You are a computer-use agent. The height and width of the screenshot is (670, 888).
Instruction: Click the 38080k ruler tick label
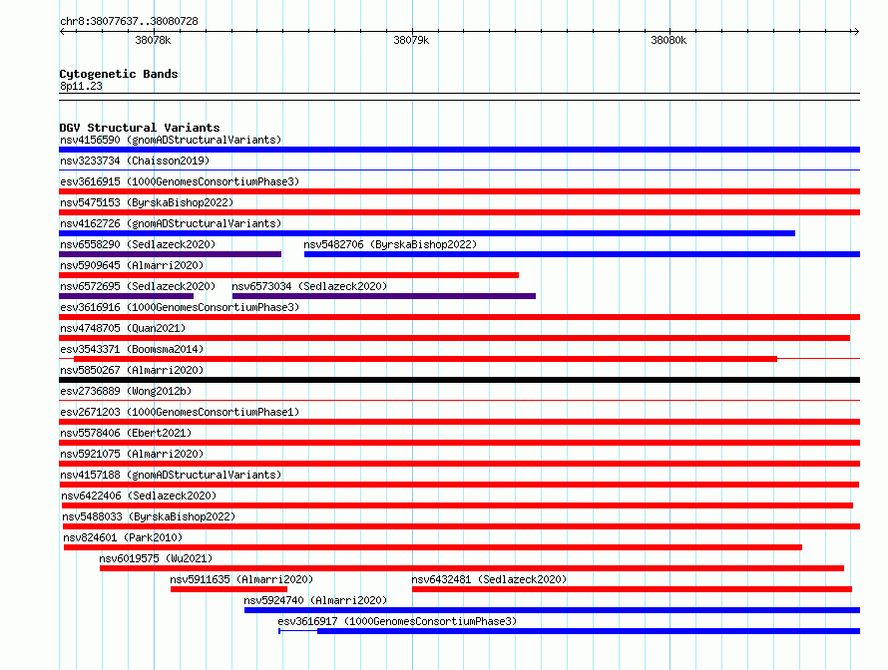click(668, 40)
